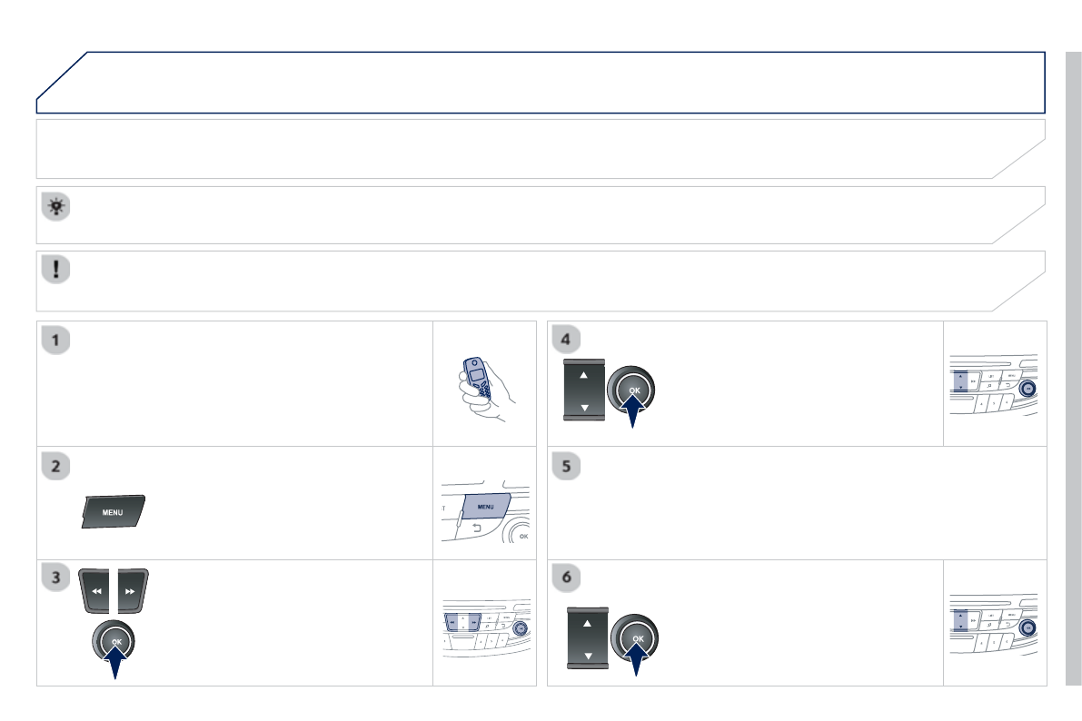1082x721 pixels.
Task: Click the step 5 number badge
Action: 567,466
